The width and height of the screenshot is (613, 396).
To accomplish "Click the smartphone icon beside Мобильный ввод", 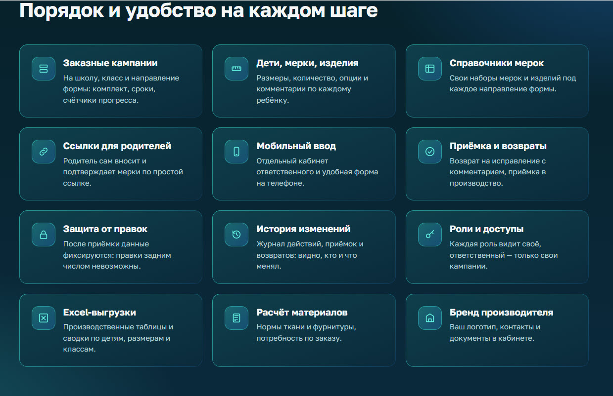I will [x=236, y=152].
